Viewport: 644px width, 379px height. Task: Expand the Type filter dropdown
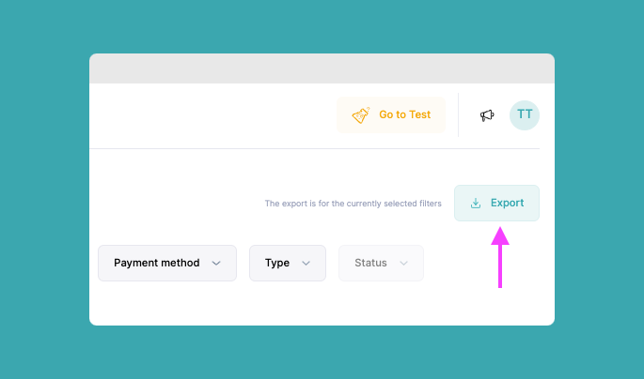[x=287, y=263]
